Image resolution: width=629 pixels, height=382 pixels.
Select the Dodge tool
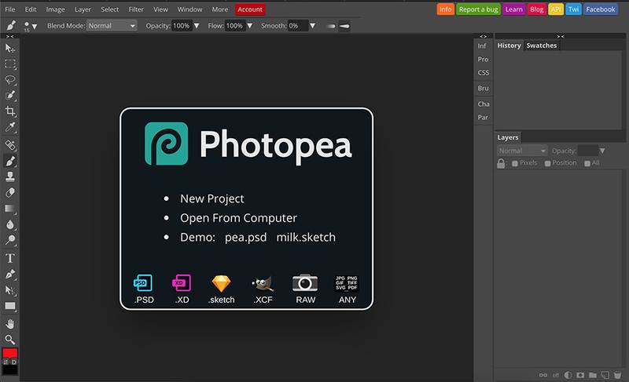click(10, 240)
